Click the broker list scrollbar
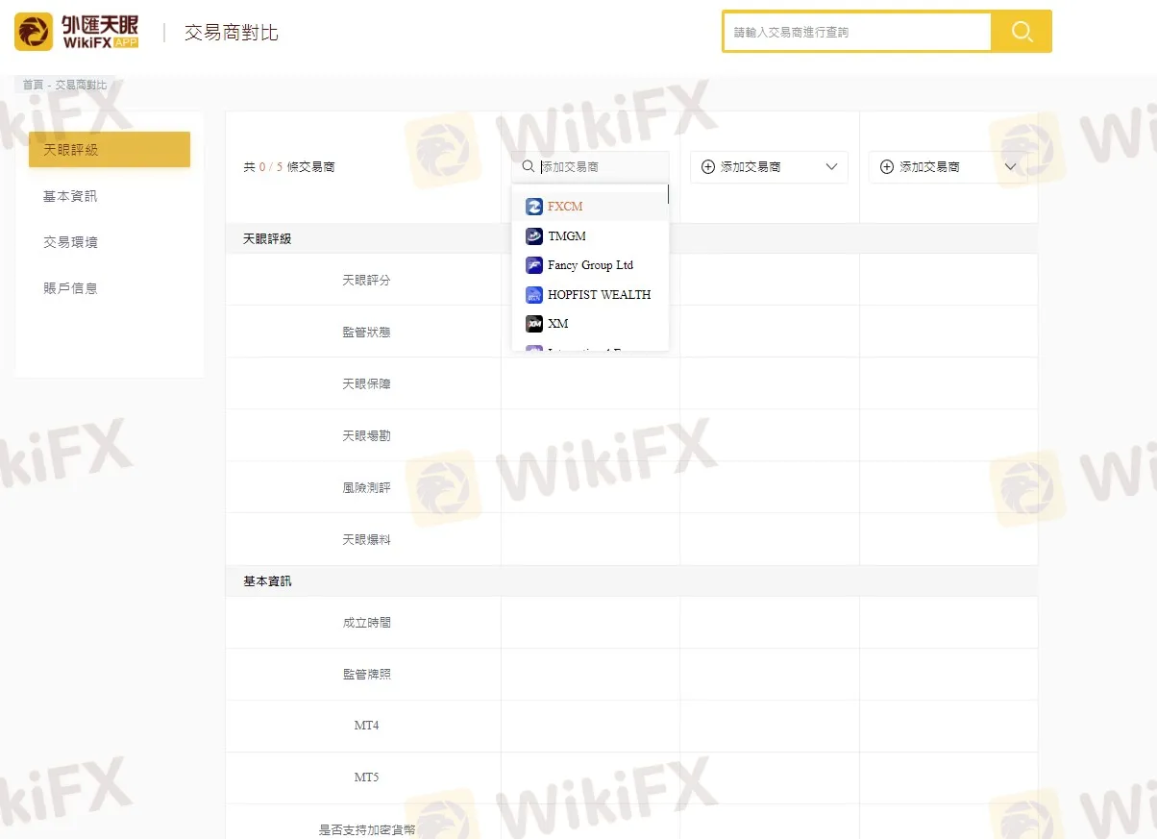This screenshot has height=839, width=1157. point(667,194)
